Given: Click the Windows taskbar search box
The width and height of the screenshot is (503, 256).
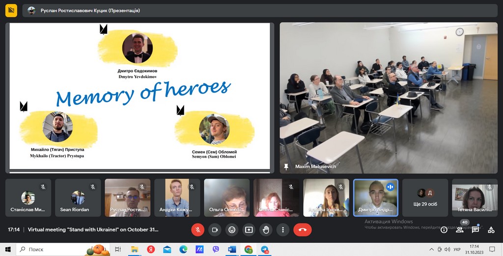Looking at the screenshot, I should pyautogui.click(x=49, y=250).
